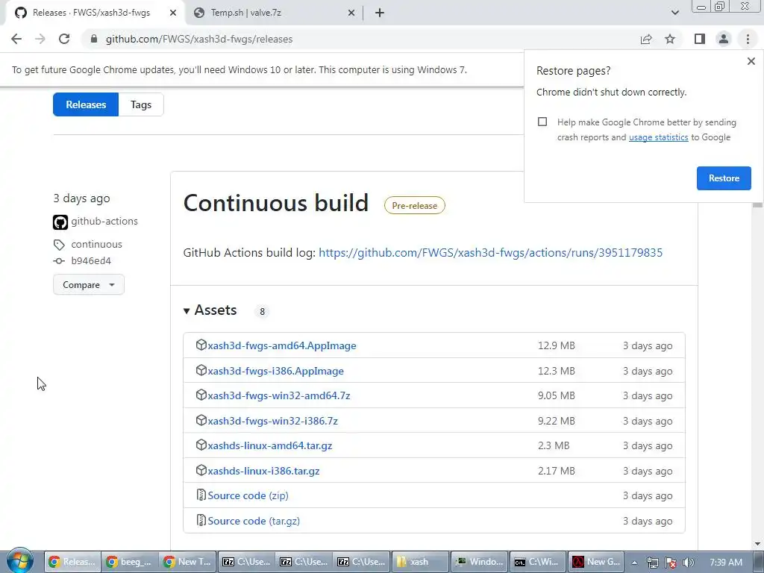Bookmark this page with the star icon
The height and width of the screenshot is (573, 764).
[671, 39]
